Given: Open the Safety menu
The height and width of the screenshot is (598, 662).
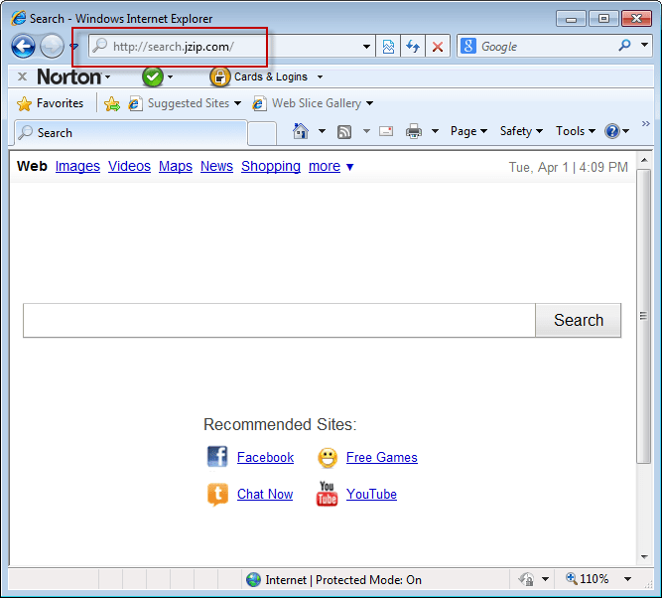Looking at the screenshot, I should tap(521, 131).
